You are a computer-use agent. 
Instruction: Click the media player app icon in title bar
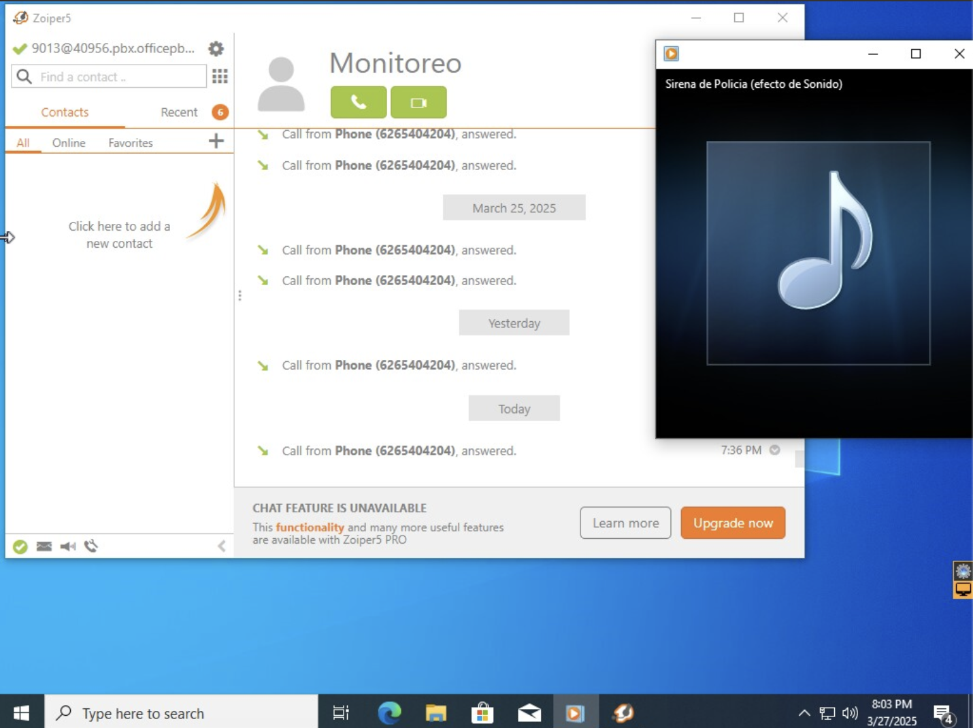pyautogui.click(x=672, y=54)
